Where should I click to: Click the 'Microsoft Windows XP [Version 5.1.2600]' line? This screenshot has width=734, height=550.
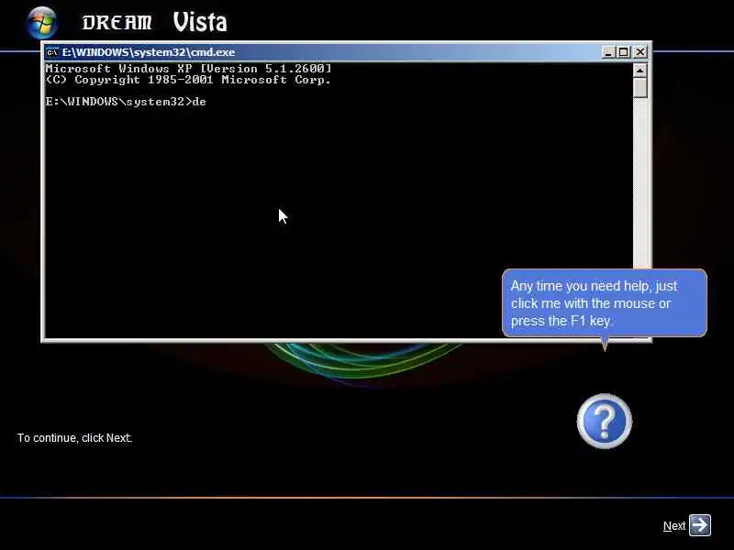pos(188,68)
